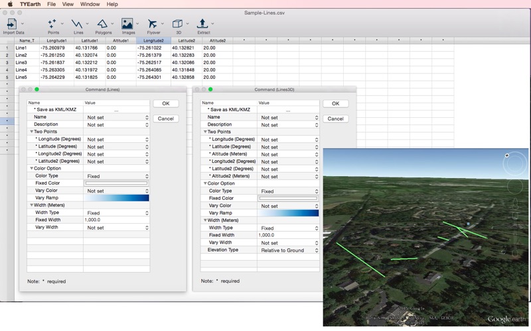
Task: Select the Lines tool icon
Action: 77,24
